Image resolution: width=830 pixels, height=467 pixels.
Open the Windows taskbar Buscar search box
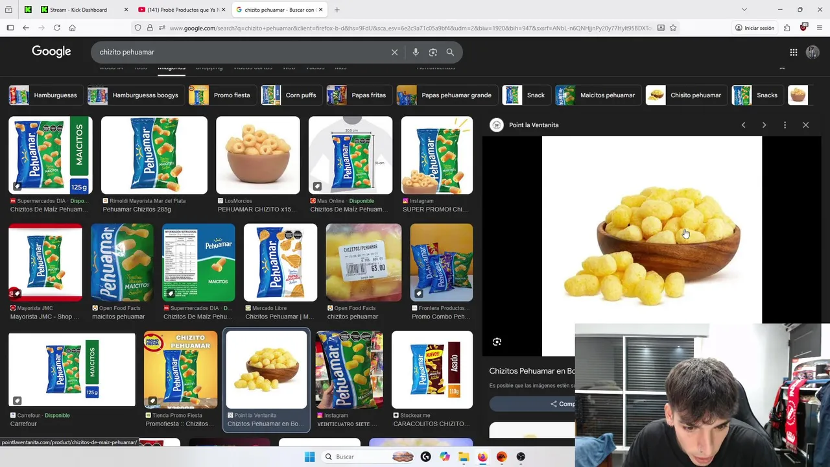point(368,457)
